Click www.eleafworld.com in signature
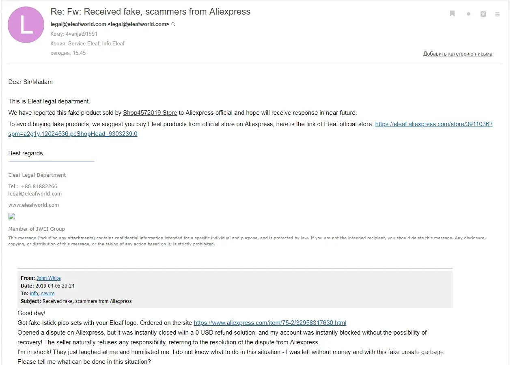Image resolution: width=513 pixels, height=365 pixels. (34, 205)
